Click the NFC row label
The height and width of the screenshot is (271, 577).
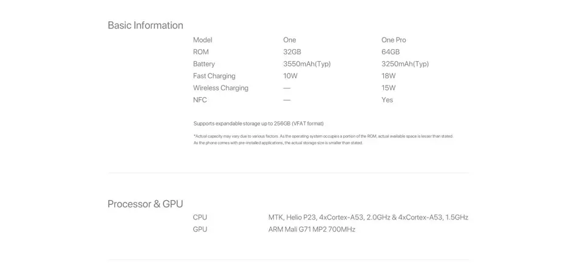(200, 100)
